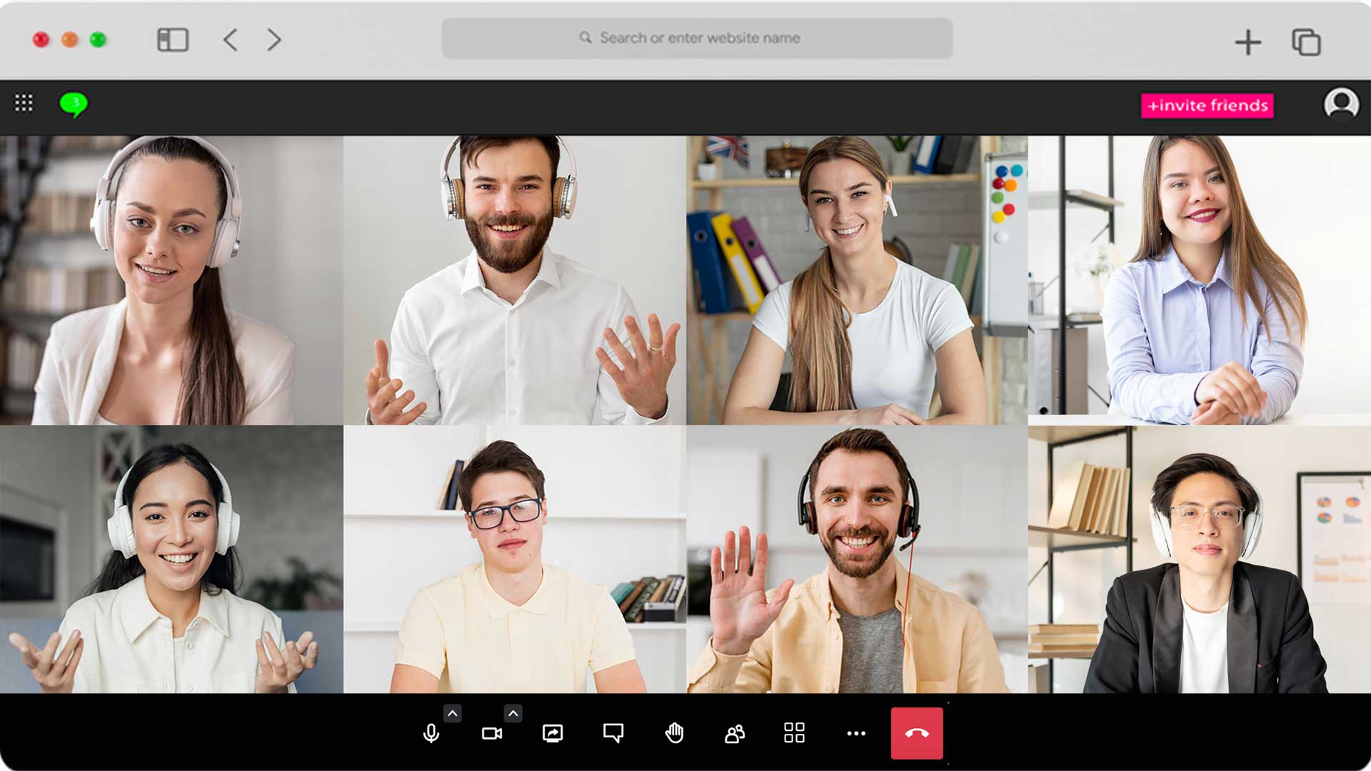Select the young man in yellow polo

point(515,560)
